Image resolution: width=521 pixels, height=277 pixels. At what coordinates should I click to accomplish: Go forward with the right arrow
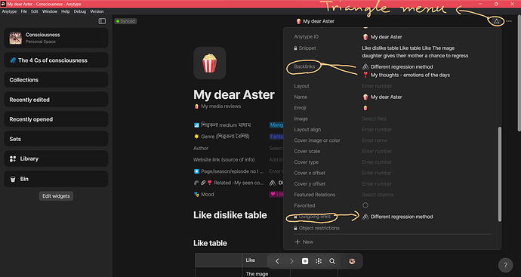(x=291, y=261)
